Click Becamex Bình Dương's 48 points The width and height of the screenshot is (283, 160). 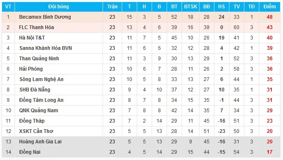coord(269,17)
